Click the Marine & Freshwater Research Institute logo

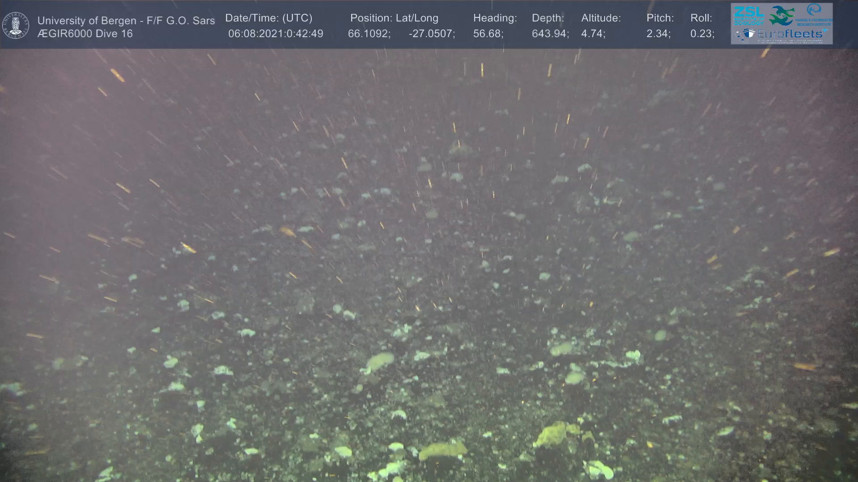click(x=814, y=14)
